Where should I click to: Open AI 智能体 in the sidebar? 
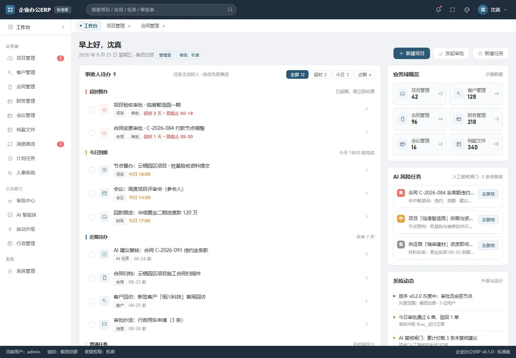[36, 215]
